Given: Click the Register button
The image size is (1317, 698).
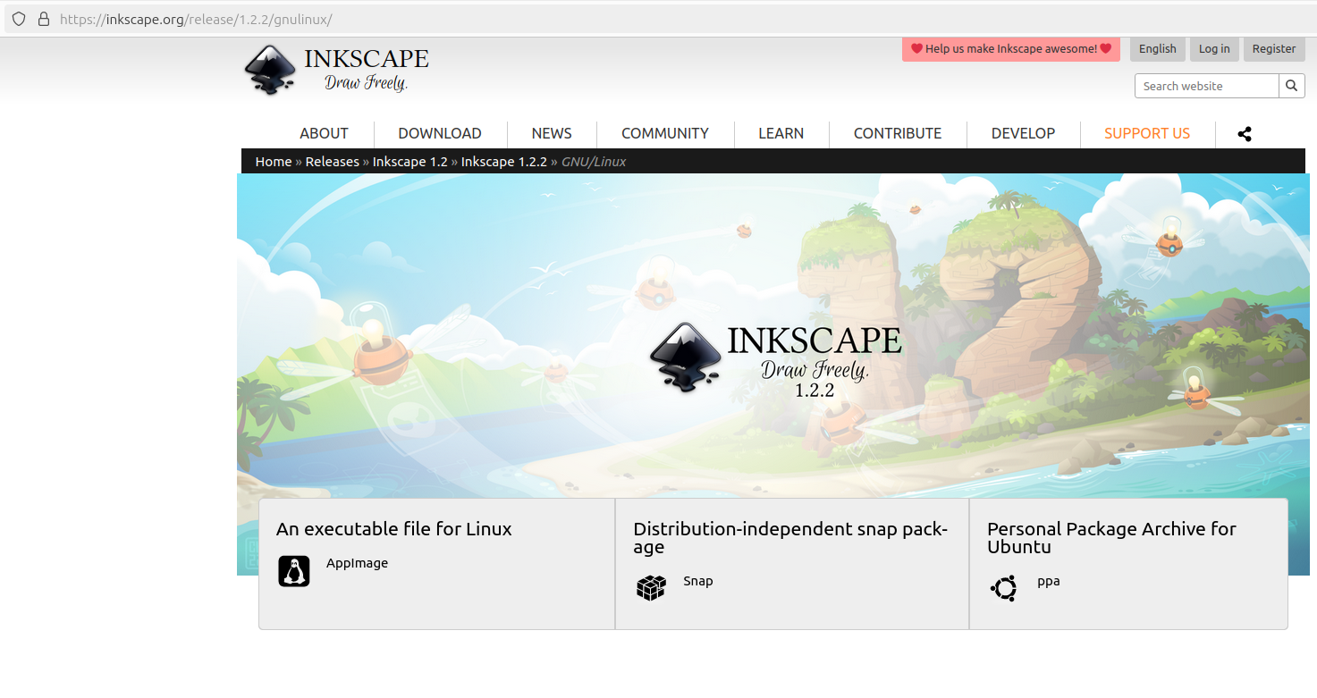Looking at the screenshot, I should (1273, 48).
